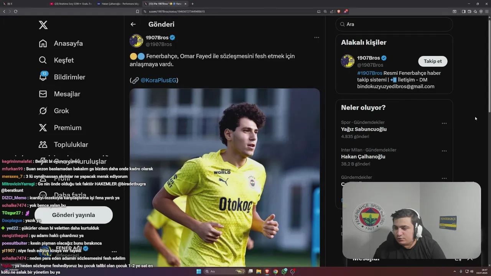The width and height of the screenshot is (491, 276).
Task: Open 1907Bros profile avatar on the post
Action: click(136, 41)
